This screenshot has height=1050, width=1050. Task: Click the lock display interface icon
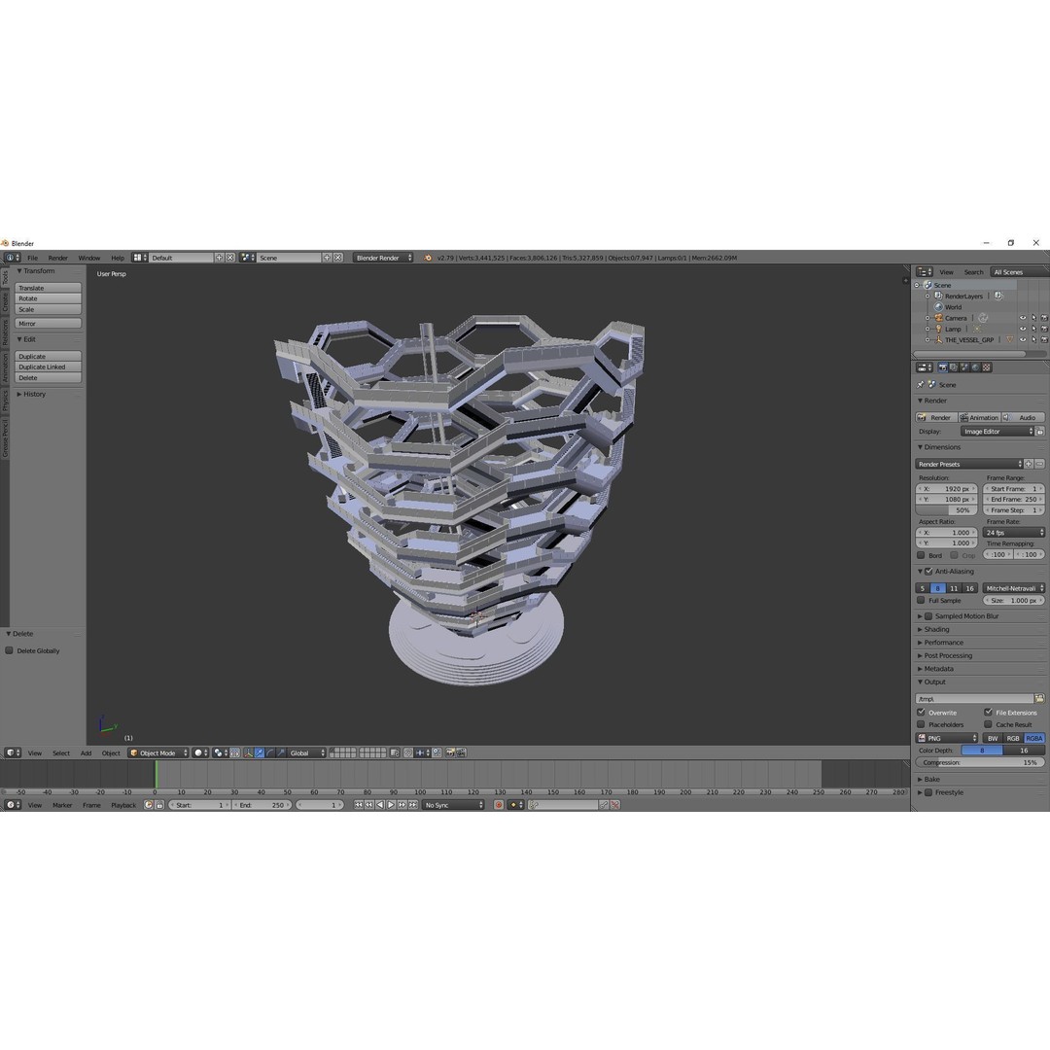tap(1040, 432)
